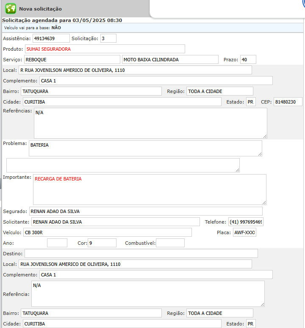Click the Assistência number field

pos(51,38)
